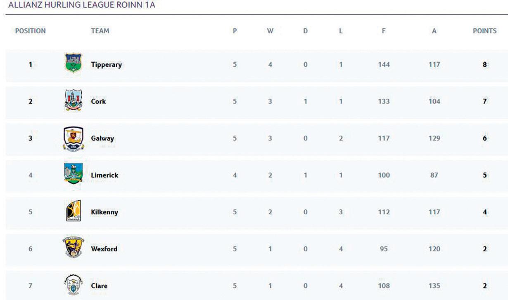Click the W wins column header
Image resolution: width=508 pixels, height=300 pixels.
[270, 31]
